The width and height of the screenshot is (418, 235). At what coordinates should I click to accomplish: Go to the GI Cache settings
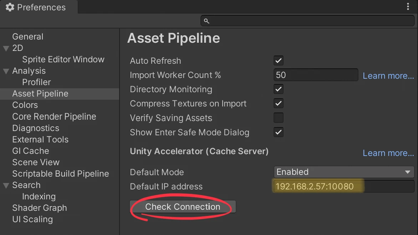coord(31,151)
